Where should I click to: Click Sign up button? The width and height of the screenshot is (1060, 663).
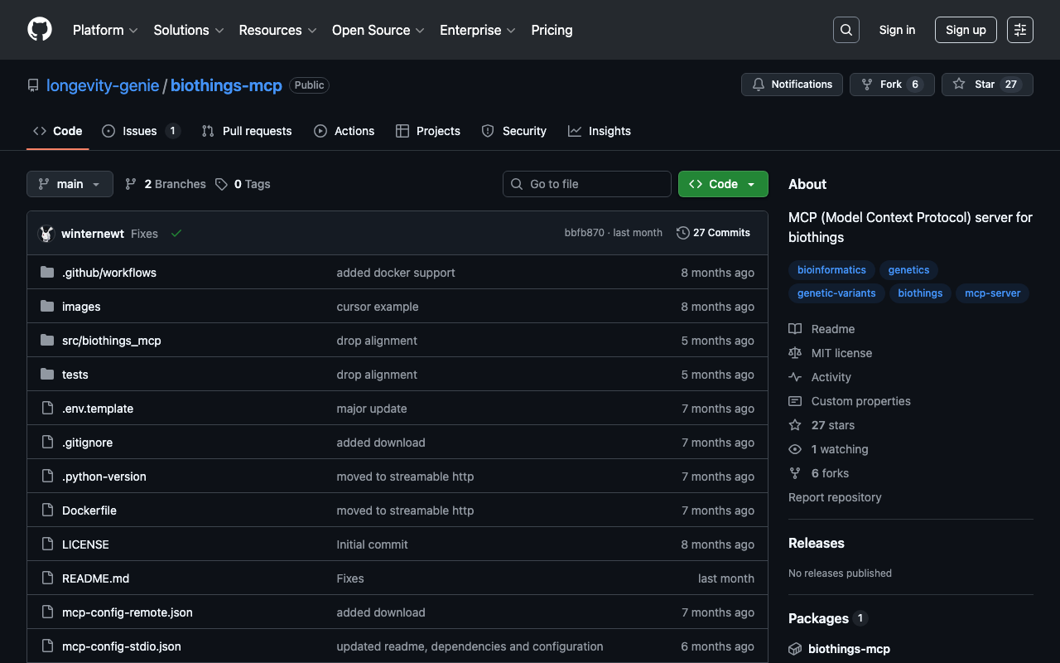point(966,30)
